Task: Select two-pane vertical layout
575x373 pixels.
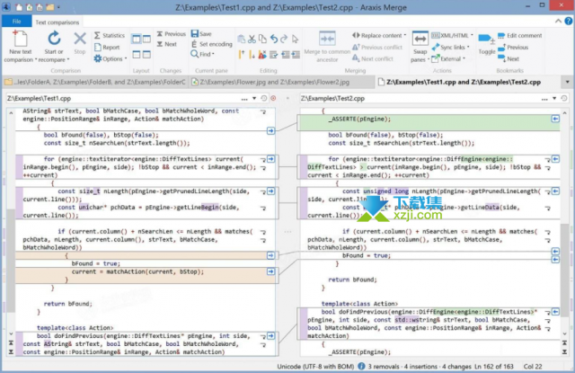Action: [x=137, y=39]
